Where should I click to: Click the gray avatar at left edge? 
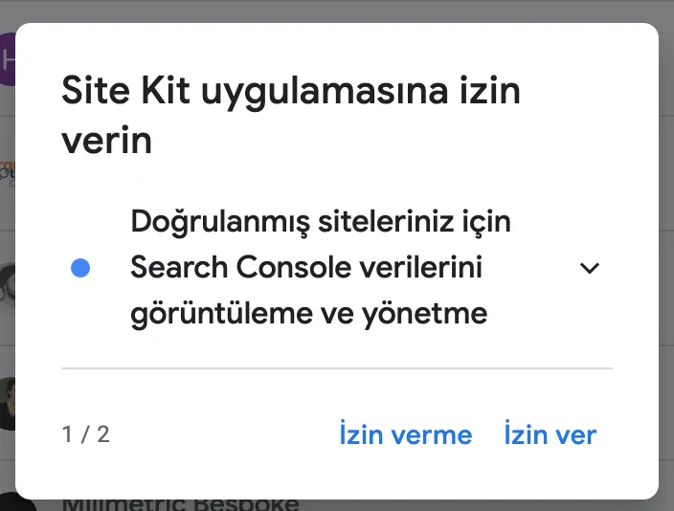(x=8, y=283)
